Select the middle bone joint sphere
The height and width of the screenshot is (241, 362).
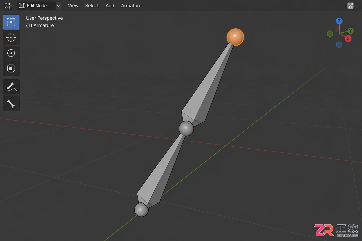click(x=186, y=129)
